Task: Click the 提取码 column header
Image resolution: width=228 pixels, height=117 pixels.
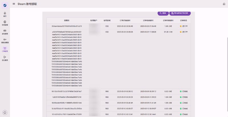Action: [x=66, y=20]
